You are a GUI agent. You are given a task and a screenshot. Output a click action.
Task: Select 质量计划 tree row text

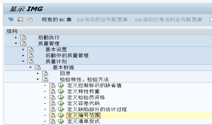pos(56,61)
